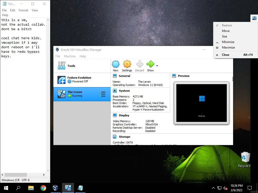Click the Storage section disk icon
The height and width of the screenshot is (193, 258).
point(115,136)
